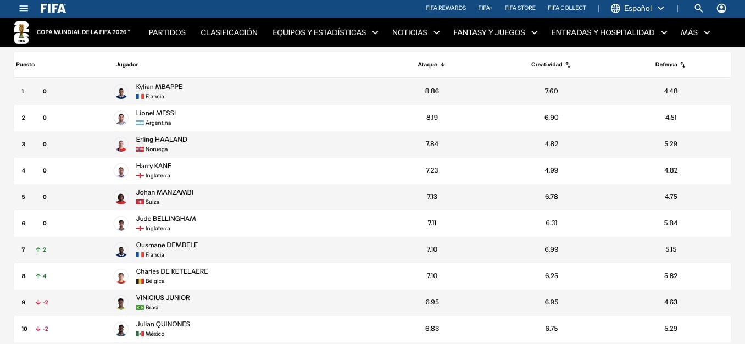Click the FIFA logo

[x=53, y=8]
